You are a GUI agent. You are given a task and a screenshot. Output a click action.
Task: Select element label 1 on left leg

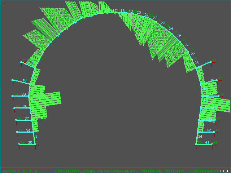tap(36, 136)
